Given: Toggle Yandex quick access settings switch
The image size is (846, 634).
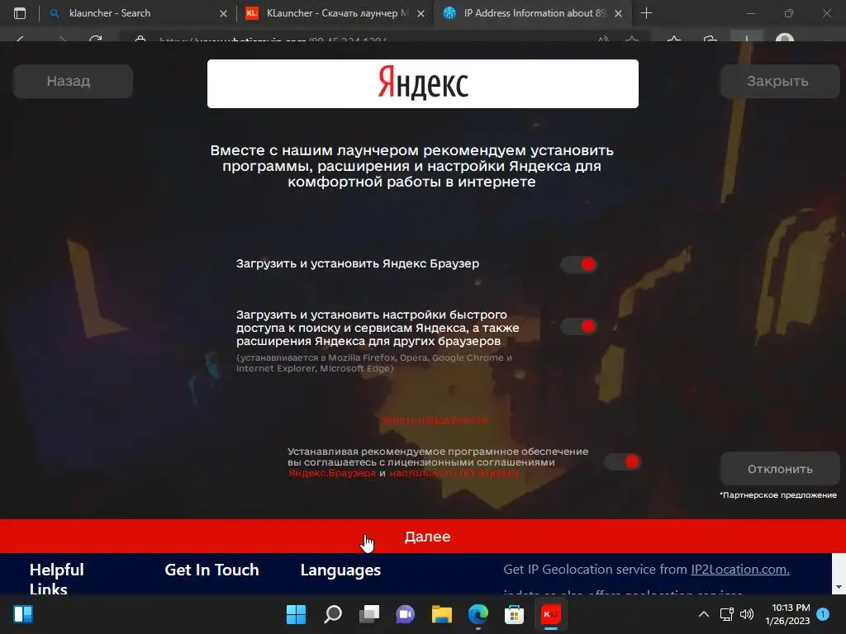Looking at the screenshot, I should 579,326.
